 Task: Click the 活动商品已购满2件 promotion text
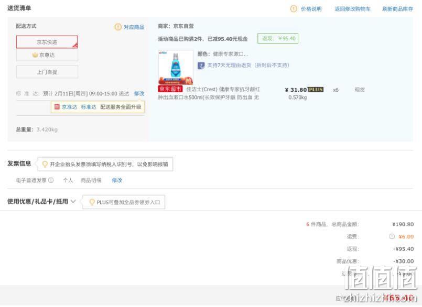(x=203, y=39)
